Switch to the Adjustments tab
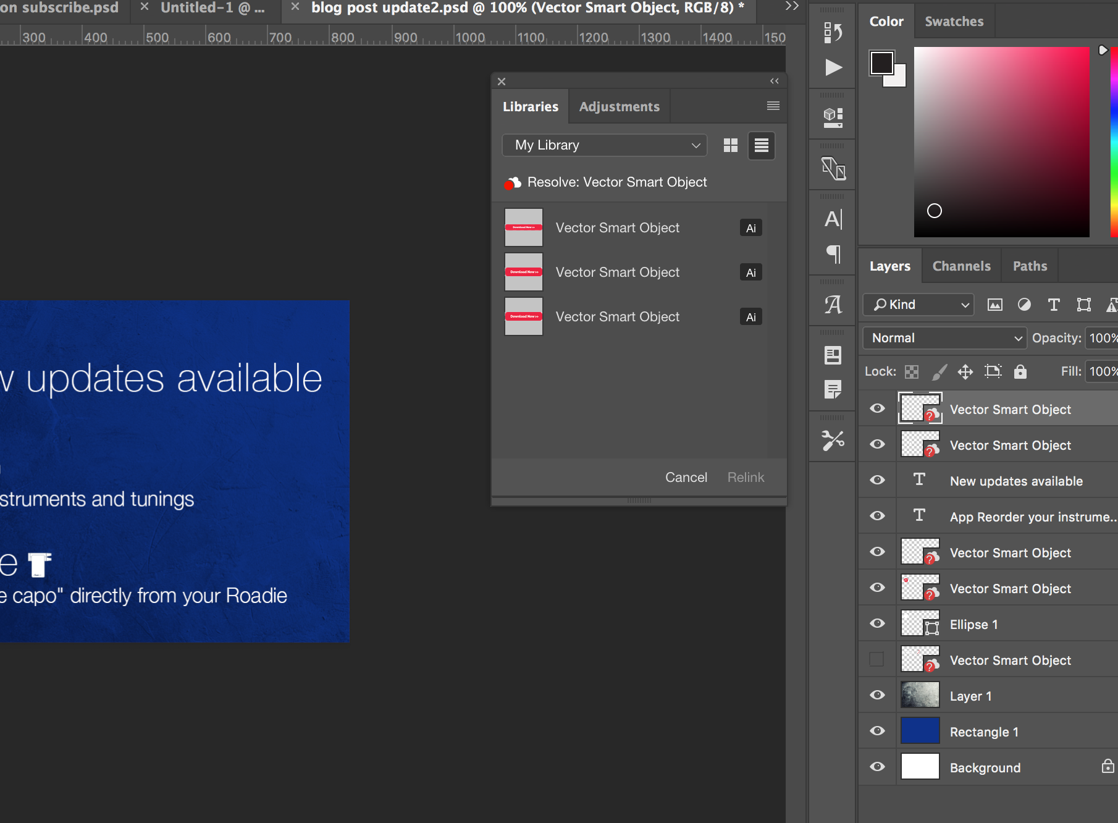 (x=619, y=107)
